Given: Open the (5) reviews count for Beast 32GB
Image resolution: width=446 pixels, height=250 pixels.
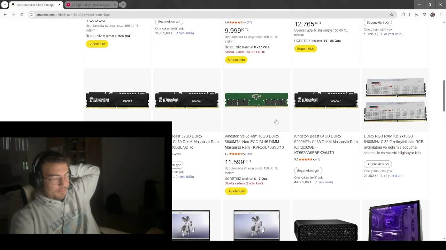Looking at the screenshot, I should coord(179,154).
